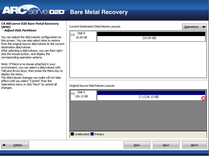209x157 pixels.
Task: Select the Disk 0 136.13 GB label row
Action: pyautogui.click(x=83, y=94)
